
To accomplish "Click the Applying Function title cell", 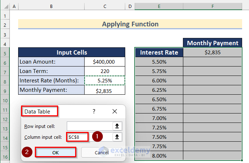I will (130, 24).
